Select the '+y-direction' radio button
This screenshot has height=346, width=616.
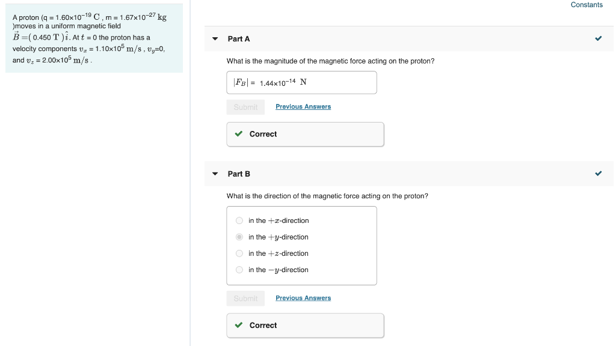(x=239, y=237)
